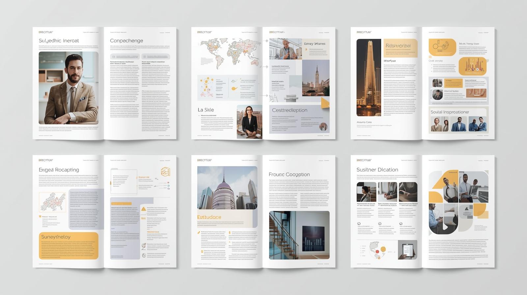This screenshot has height=295, width=527.
Task: Click the orange maze icon on the Exged Rocapting spread
Action: click(165, 172)
